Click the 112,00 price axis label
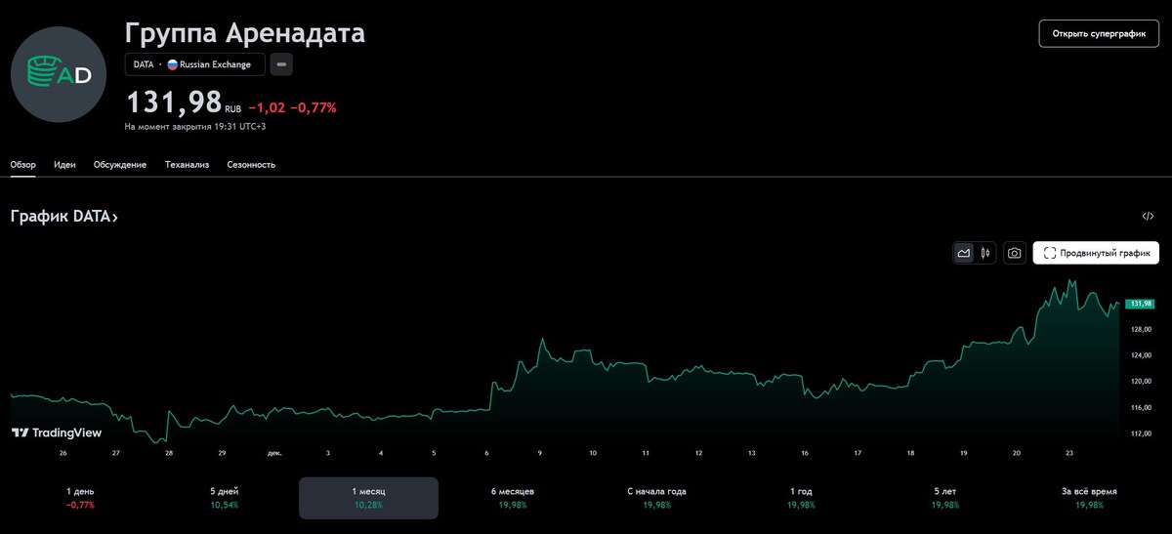The image size is (1172, 534). tap(1141, 433)
